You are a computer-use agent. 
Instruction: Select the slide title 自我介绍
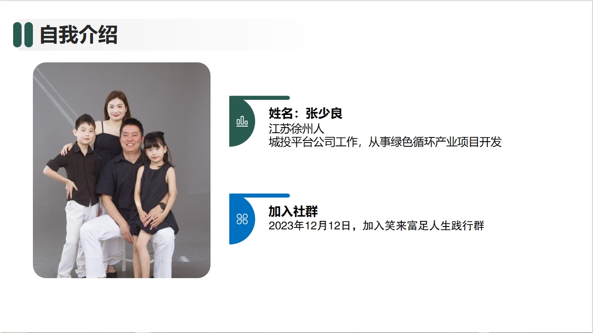78,35
